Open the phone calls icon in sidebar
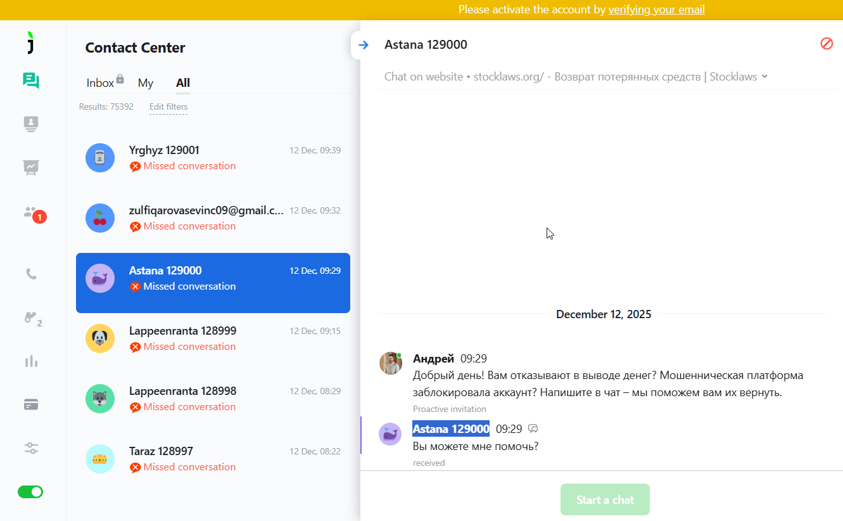The image size is (843, 521). coord(31,274)
